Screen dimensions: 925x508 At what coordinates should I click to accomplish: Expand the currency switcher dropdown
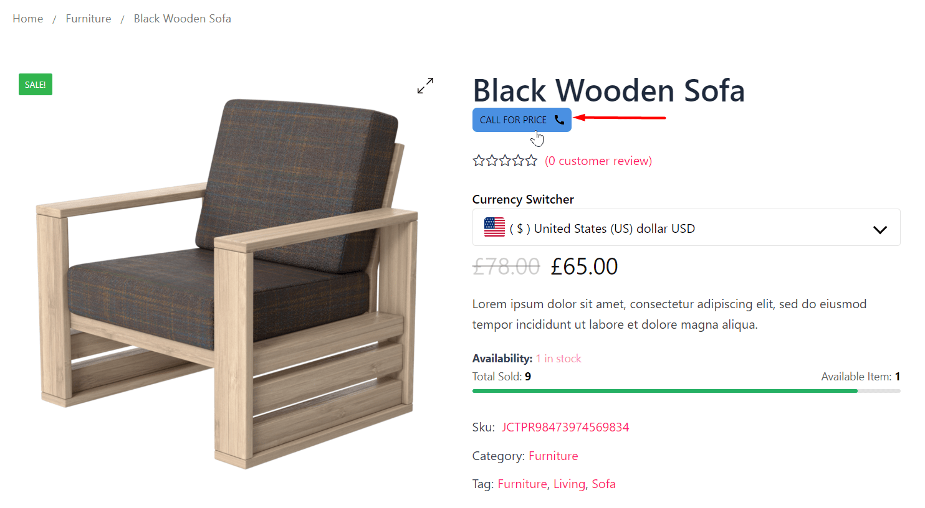point(686,228)
